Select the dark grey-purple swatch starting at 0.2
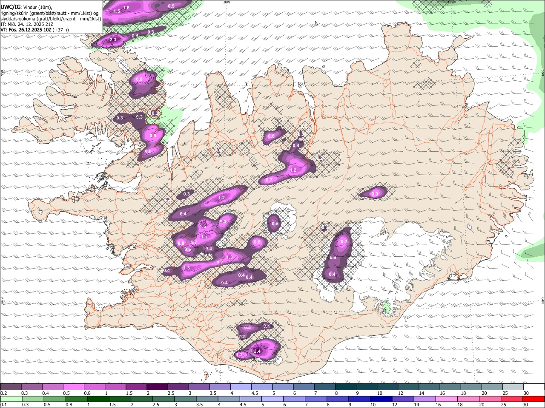 pos(11,387)
